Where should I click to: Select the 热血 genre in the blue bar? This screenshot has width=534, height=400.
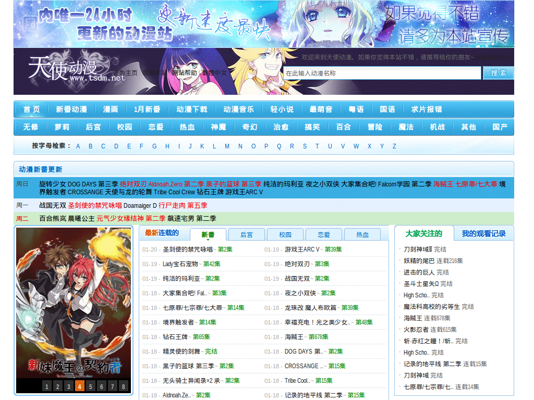(x=187, y=127)
